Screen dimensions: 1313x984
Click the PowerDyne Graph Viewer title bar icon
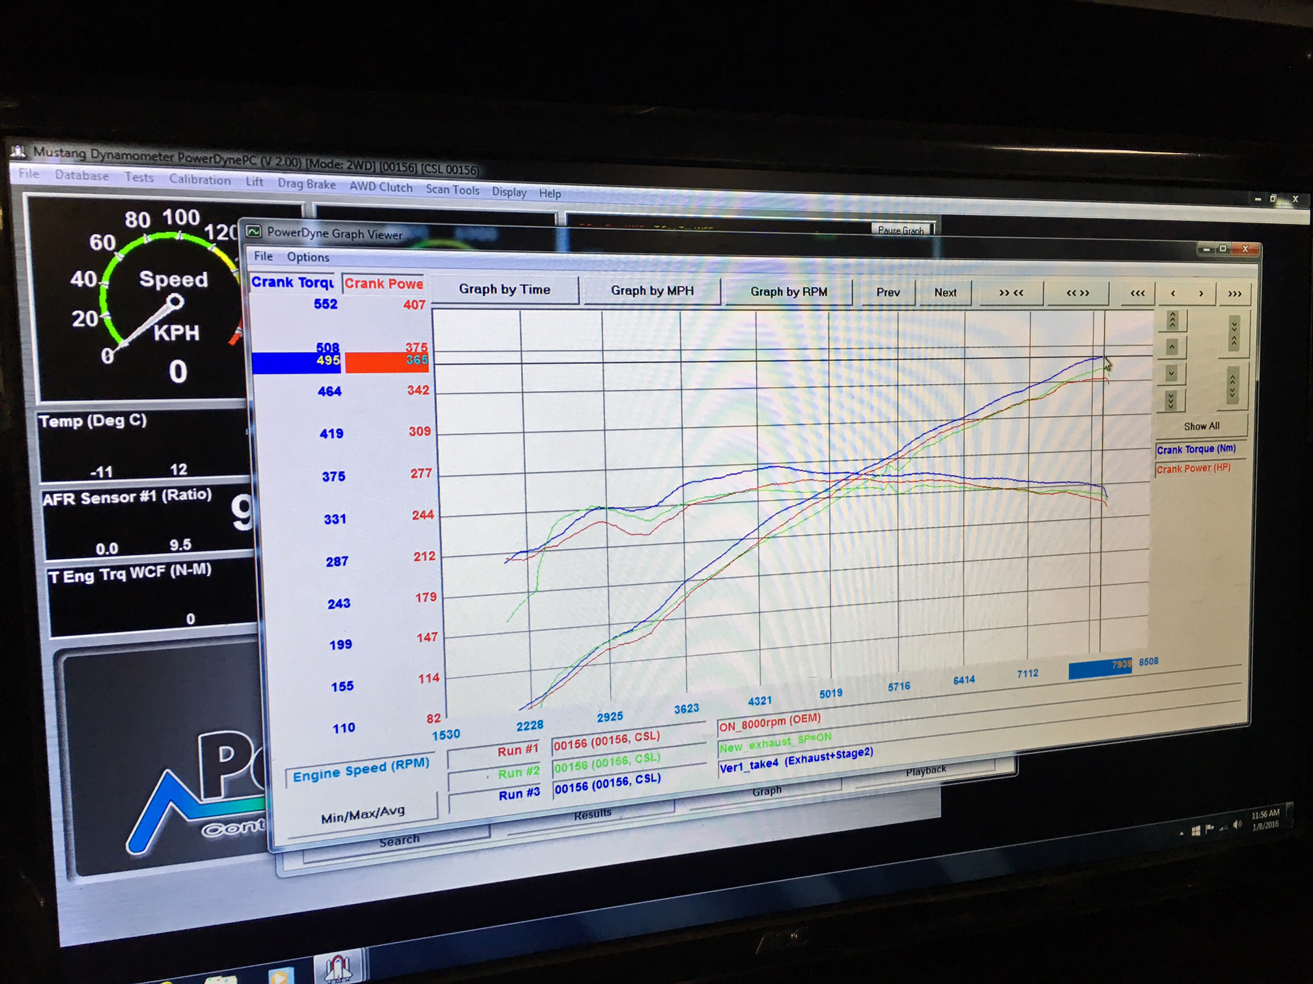point(253,232)
